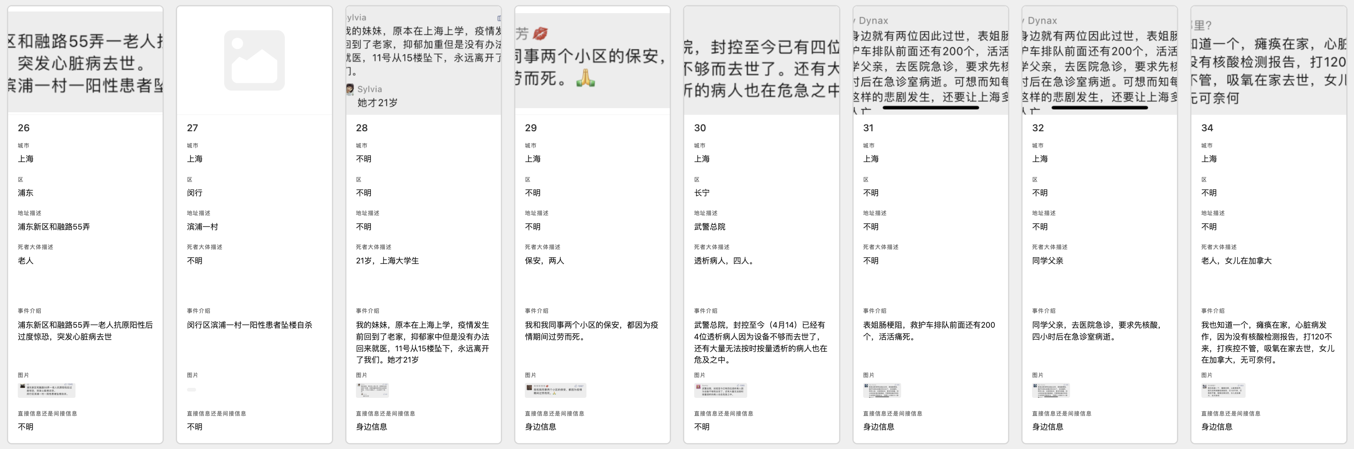
Task: Click the broken-image placeholder icon on card 27
Action: [254, 59]
